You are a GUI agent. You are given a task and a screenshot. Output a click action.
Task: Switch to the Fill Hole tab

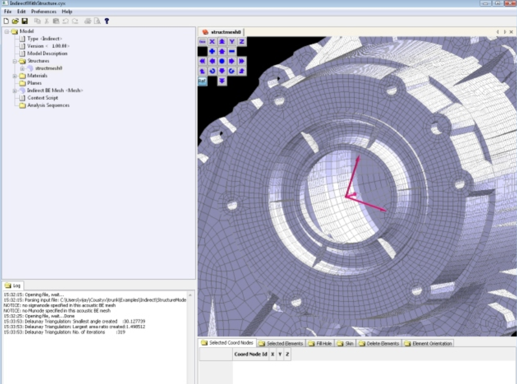320,343
